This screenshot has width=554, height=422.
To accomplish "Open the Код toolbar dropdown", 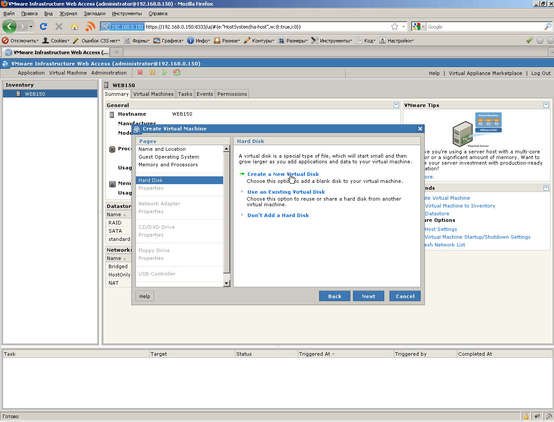I will point(366,40).
